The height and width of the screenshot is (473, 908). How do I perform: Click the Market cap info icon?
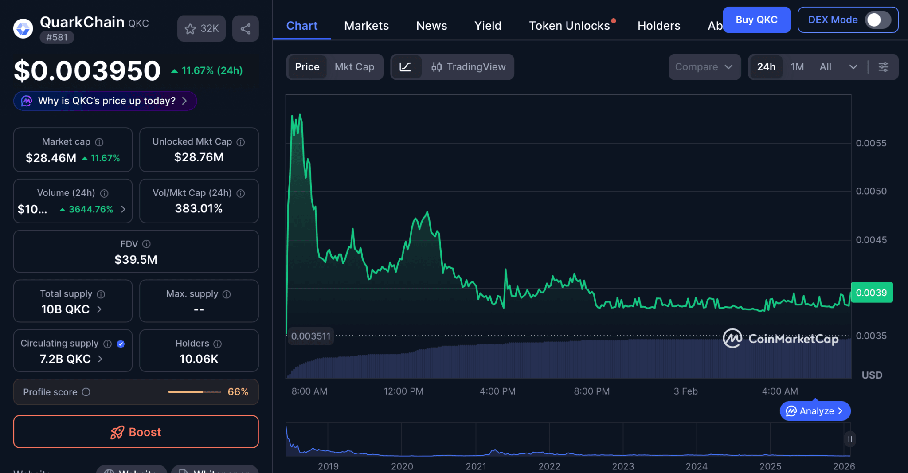point(99,142)
